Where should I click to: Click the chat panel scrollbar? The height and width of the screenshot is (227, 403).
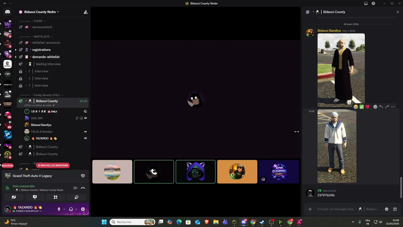pyautogui.click(x=401, y=188)
